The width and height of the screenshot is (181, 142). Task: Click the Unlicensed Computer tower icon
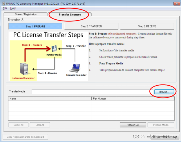pyautogui.click(x=24, y=69)
